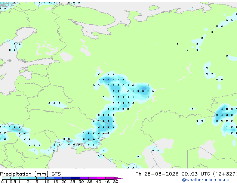Select the date '25-06-2026' text
This screenshot has height=183, width=237.
coord(161,174)
